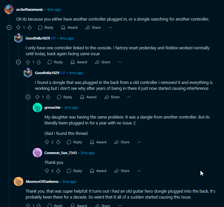Reply to grrouchie's comment
224x207 pixels.
pyautogui.click(x=74, y=142)
